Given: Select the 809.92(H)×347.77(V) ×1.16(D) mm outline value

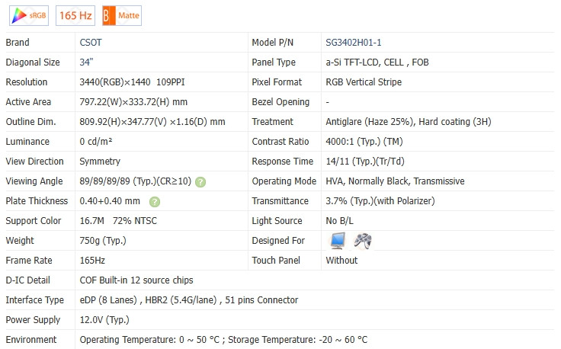Looking at the screenshot, I should pyautogui.click(x=152, y=122).
